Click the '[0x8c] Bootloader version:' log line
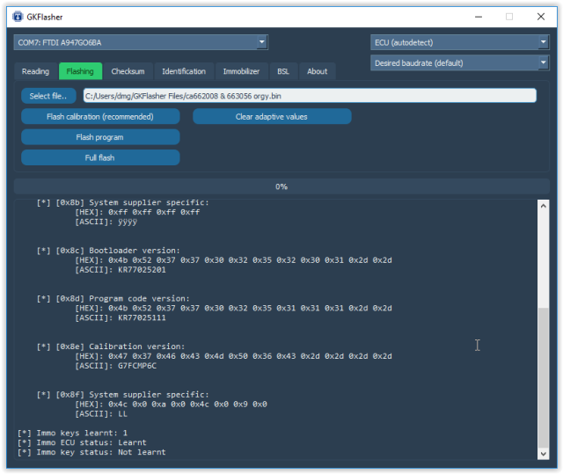This screenshot has height=474, width=563. coord(108,251)
